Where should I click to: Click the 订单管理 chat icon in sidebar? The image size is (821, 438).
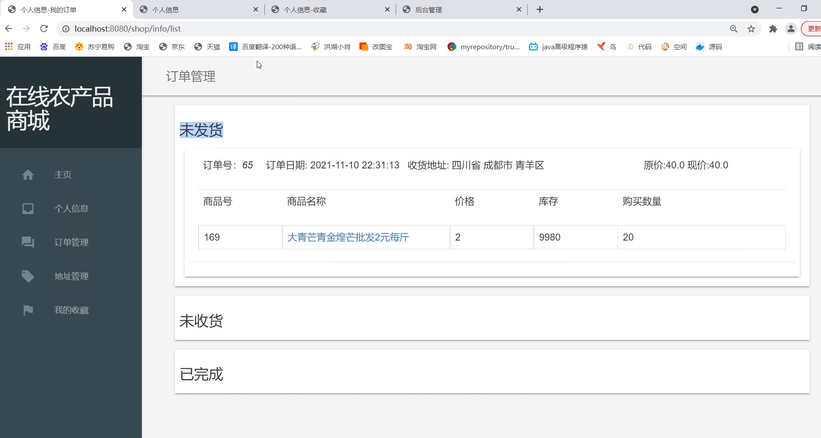[x=28, y=242]
